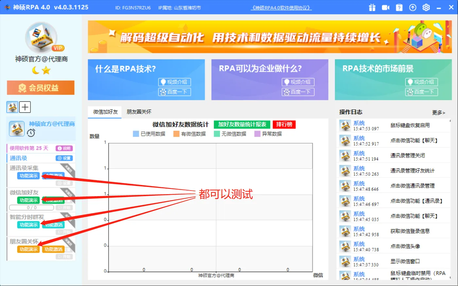Click the VIP avatar profile picture
Screen dimensions: 458x286
click(41, 38)
